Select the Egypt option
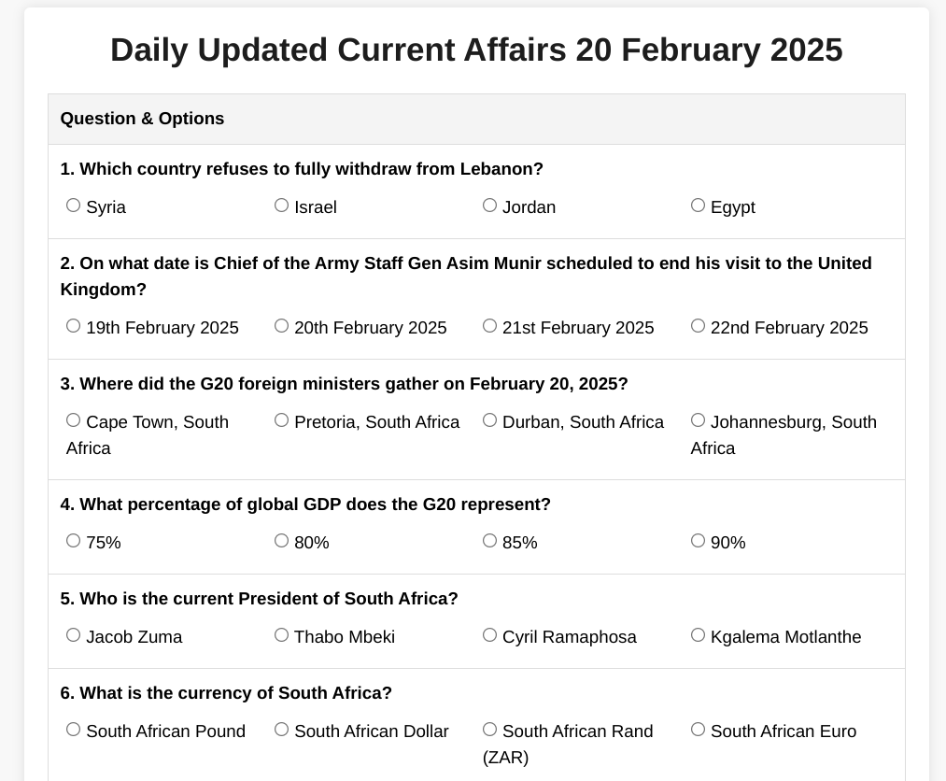This screenshot has height=781, width=946. tap(699, 206)
